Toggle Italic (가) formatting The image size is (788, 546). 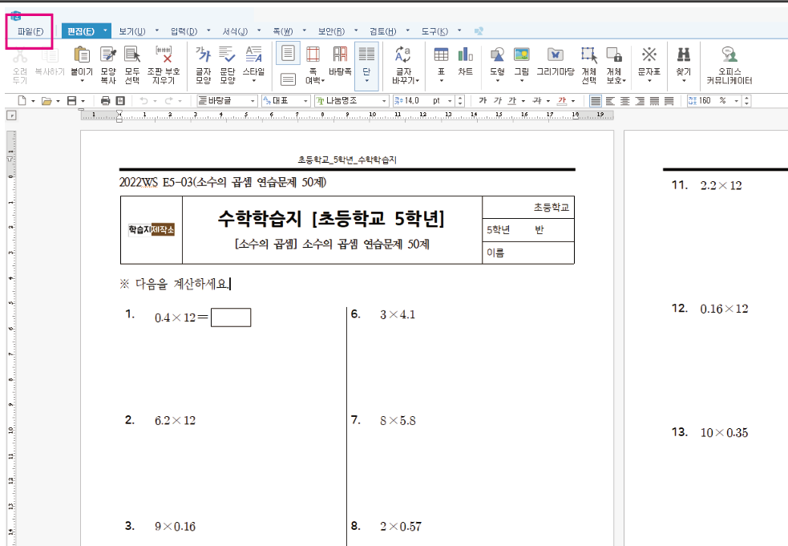click(x=498, y=100)
